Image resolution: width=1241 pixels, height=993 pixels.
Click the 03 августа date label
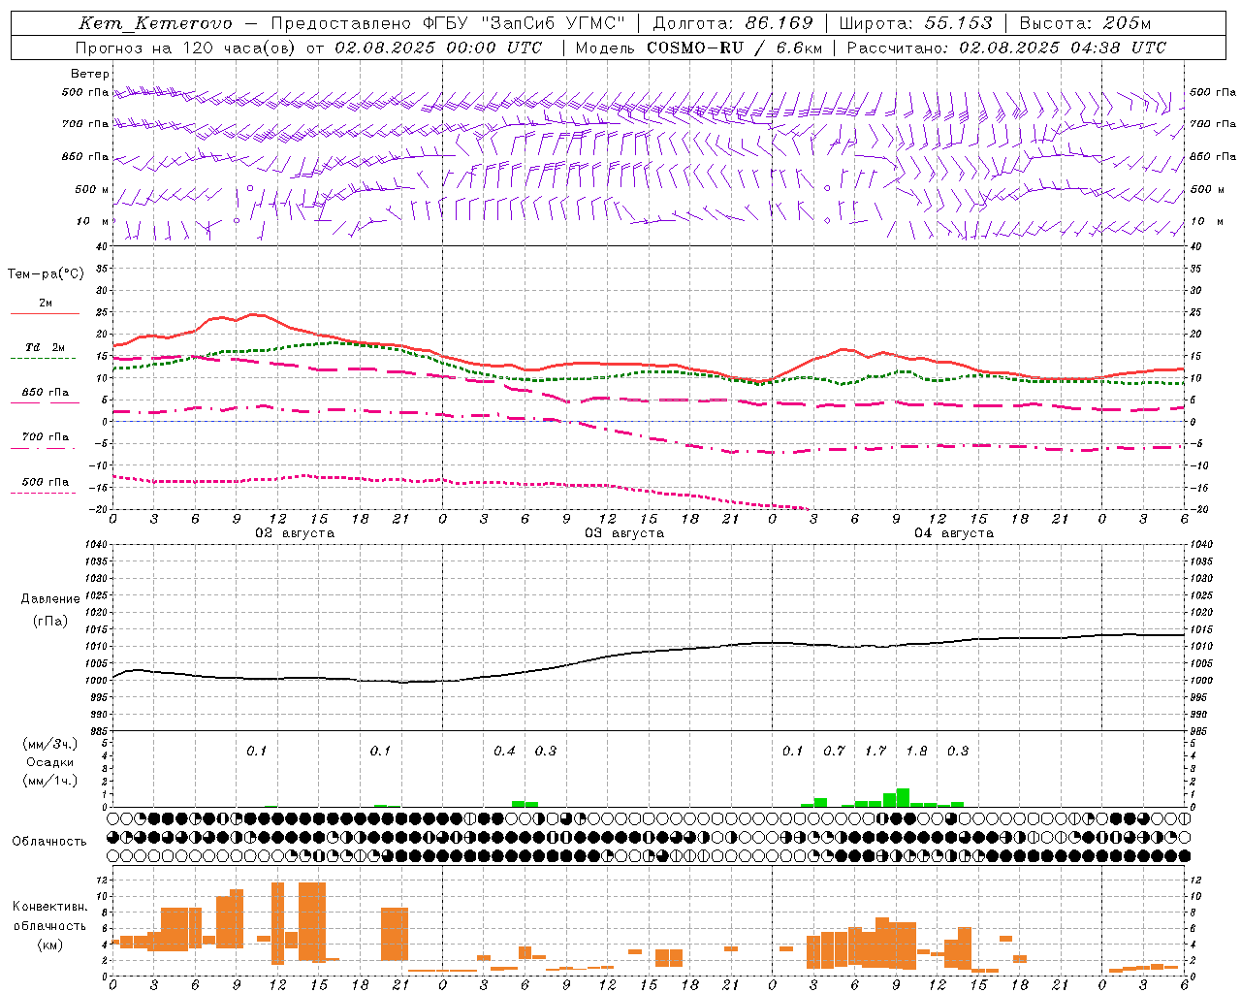click(x=624, y=533)
